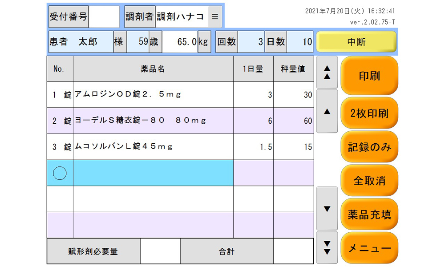Click the highlighted blue empty drug name cell
Screen dimensions: 445x267
[x=153, y=173]
